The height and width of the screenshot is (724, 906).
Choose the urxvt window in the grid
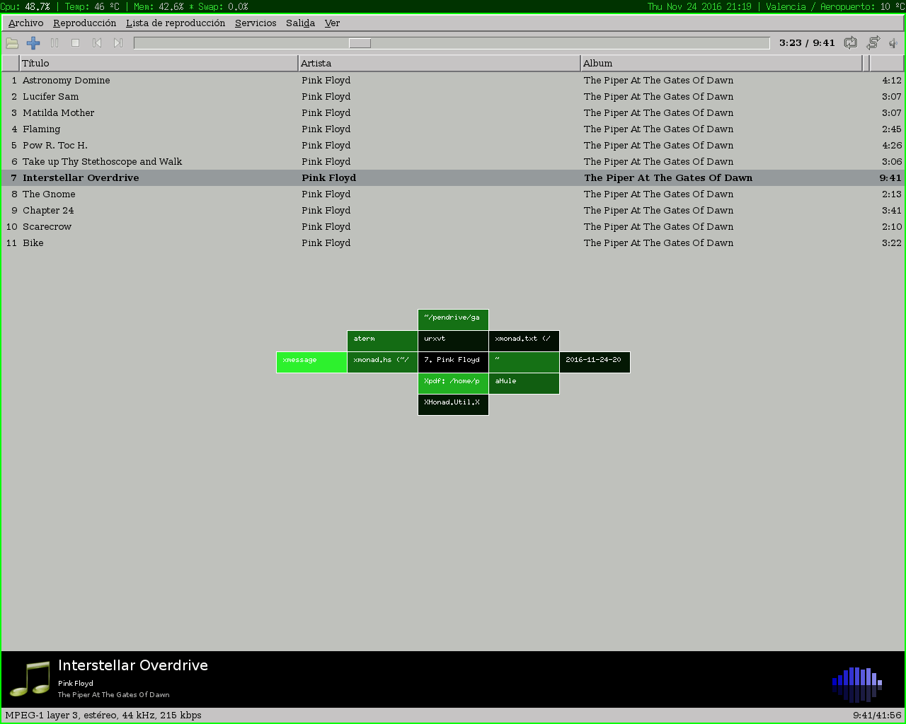pyautogui.click(x=453, y=341)
